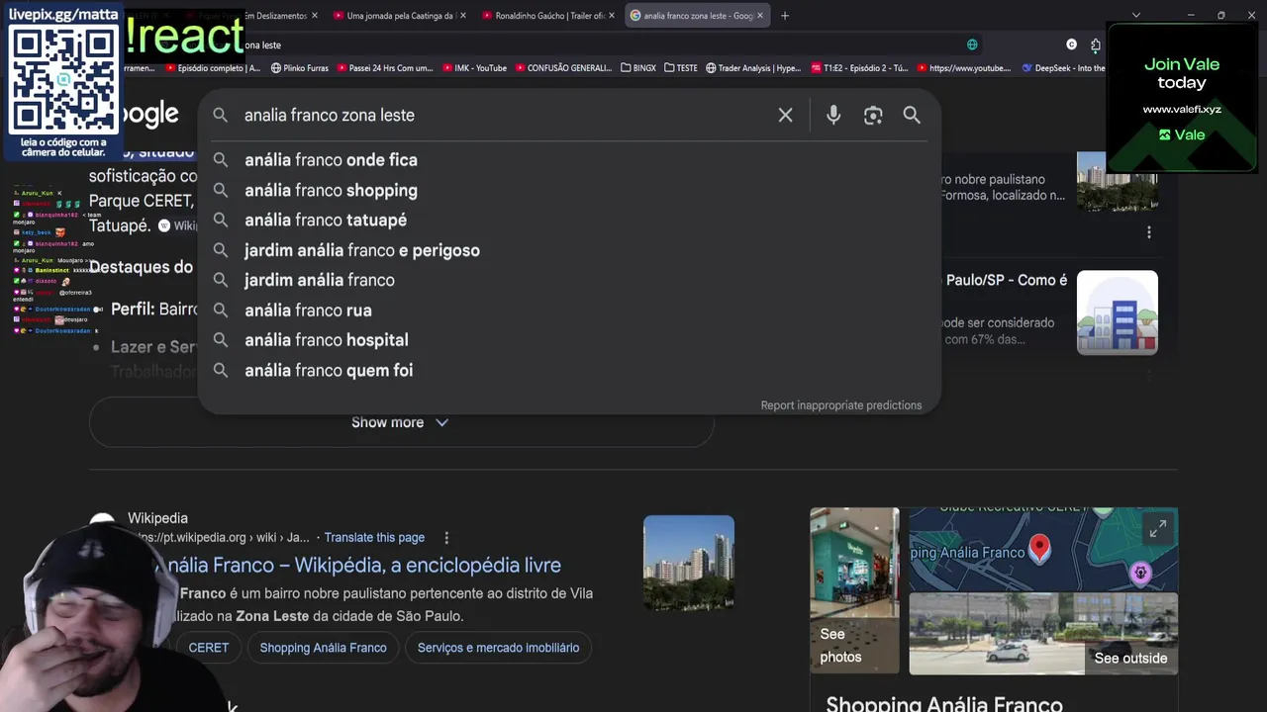Choose suggestion 'anália franco rua'
The height and width of the screenshot is (712, 1267).
(x=569, y=311)
